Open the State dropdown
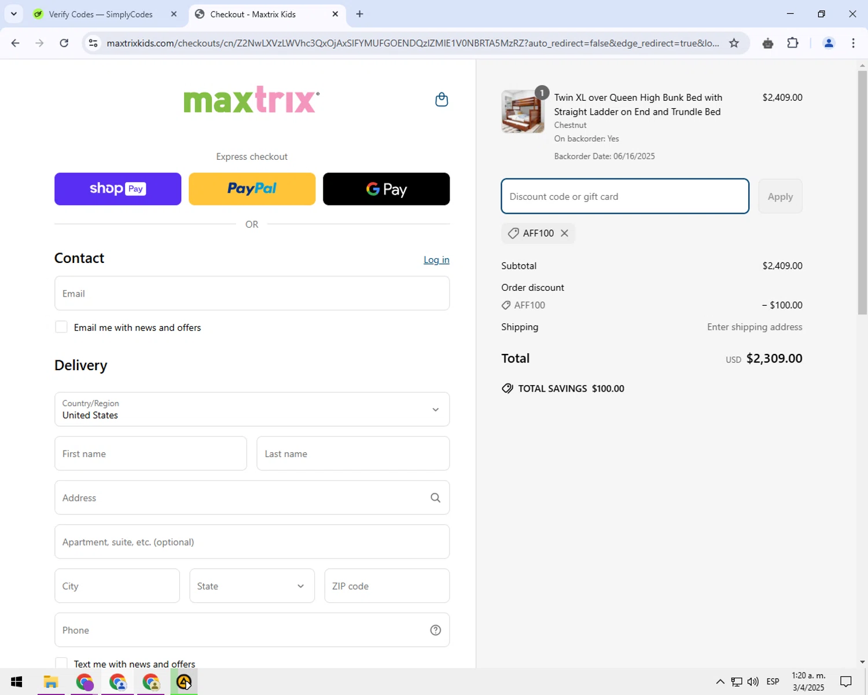Screen dimensions: 868x695 252,586
